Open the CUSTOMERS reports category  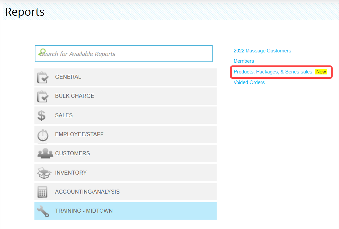click(125, 154)
